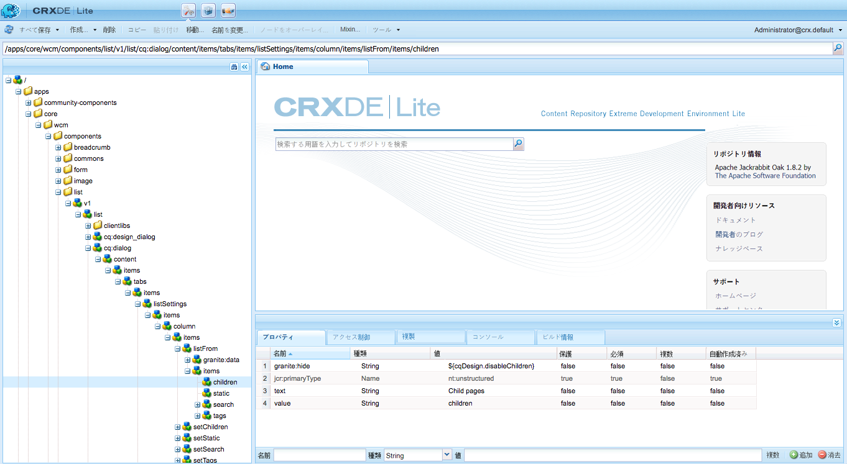Open the すべて保存 dropdown arrow
Viewport: 847px width, 464px height.
57,30
